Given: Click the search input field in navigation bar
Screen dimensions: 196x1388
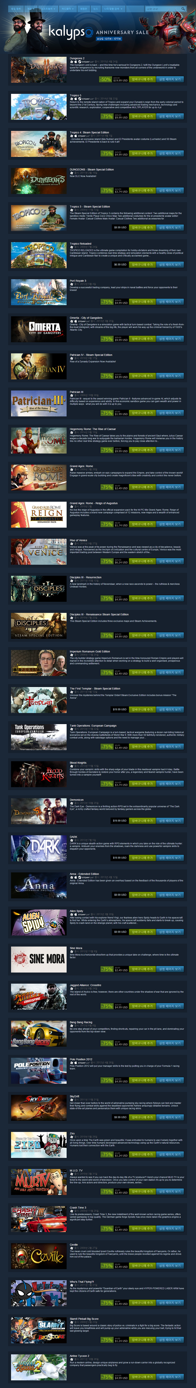Looking at the screenshot, I should (x=162, y=9).
